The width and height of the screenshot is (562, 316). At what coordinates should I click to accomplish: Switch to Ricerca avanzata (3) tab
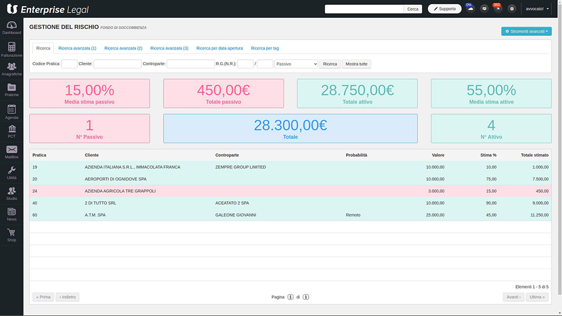[x=169, y=48]
